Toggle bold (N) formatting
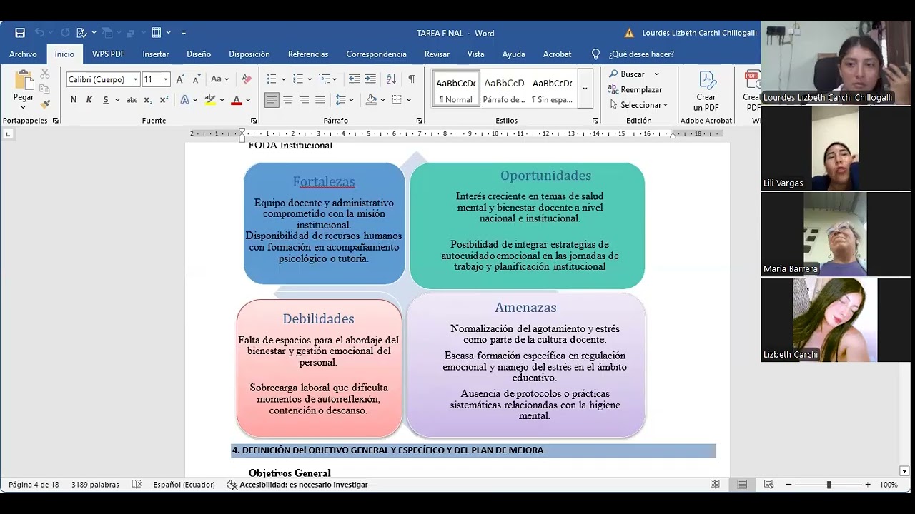 pyautogui.click(x=74, y=100)
